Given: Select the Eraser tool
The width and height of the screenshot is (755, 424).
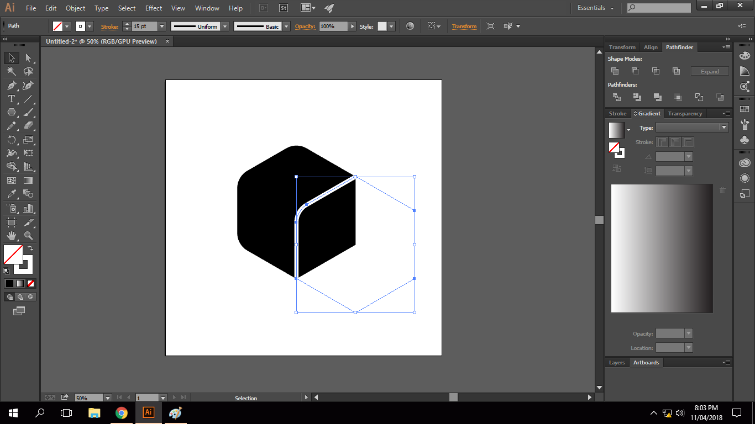Looking at the screenshot, I should tap(29, 126).
